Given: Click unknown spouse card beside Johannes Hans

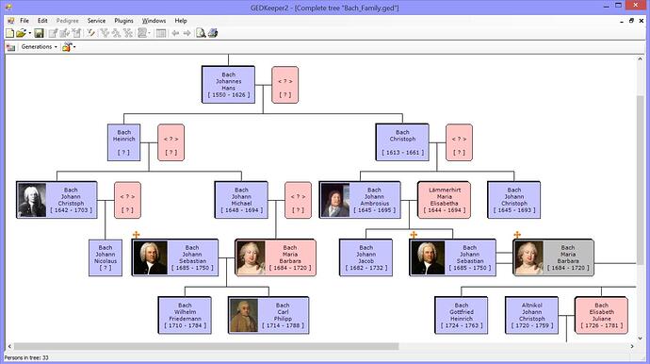Looking at the screenshot, I should coord(284,85).
